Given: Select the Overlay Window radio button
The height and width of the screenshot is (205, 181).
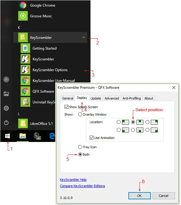Looking at the screenshot, I should [80, 114].
